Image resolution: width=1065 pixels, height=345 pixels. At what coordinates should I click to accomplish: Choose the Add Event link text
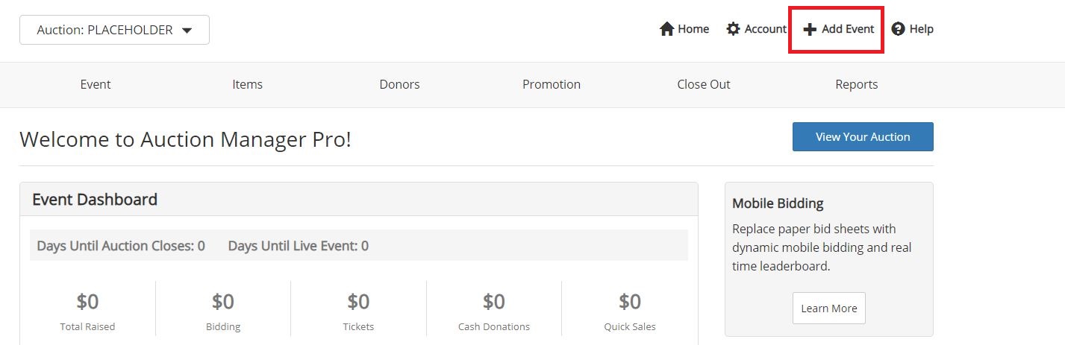tap(848, 29)
